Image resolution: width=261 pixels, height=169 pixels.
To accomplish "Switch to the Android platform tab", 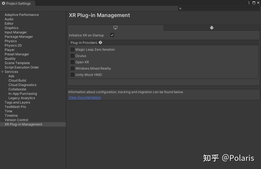I will pos(211,28).
